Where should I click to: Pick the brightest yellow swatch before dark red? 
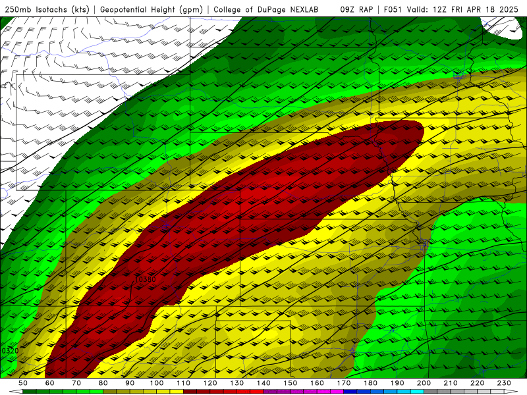[177, 391]
